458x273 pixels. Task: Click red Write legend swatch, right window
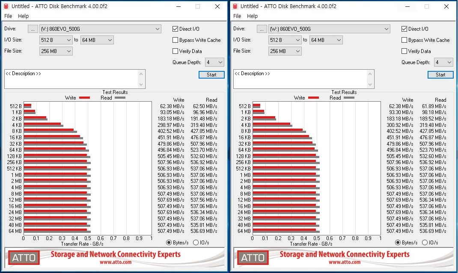(314, 98)
